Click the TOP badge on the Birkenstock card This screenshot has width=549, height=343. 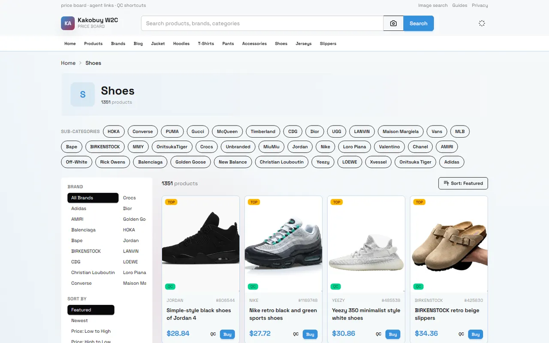[419, 202]
